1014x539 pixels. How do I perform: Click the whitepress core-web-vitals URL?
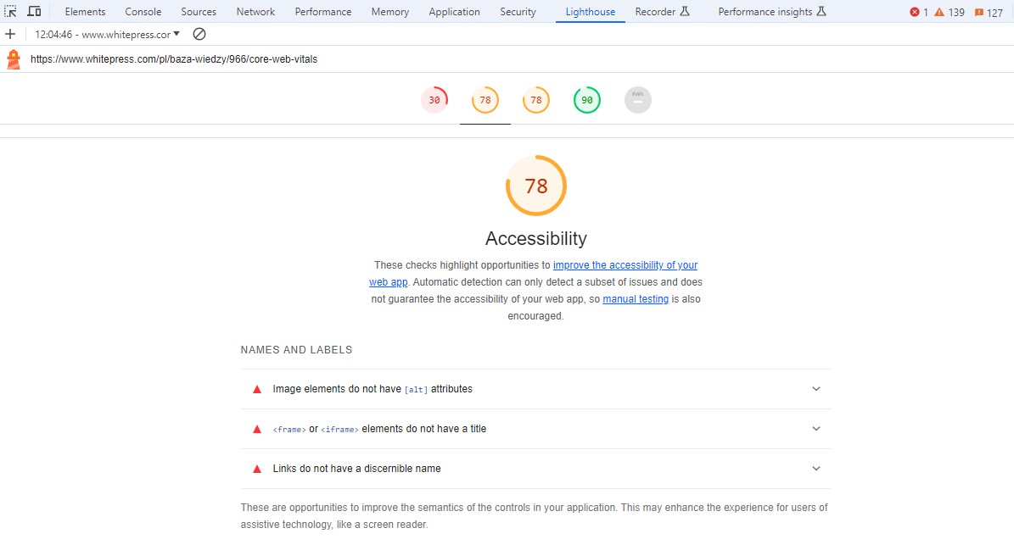click(x=174, y=59)
